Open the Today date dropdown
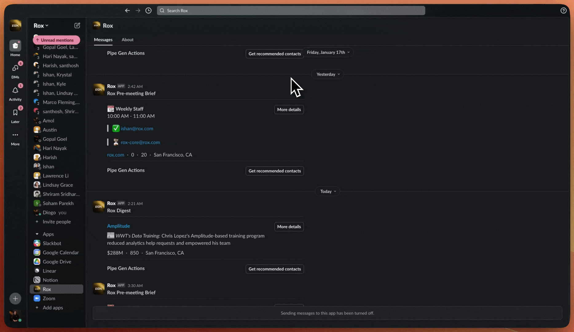Viewport: 574px width, 332px height. tap(328, 192)
